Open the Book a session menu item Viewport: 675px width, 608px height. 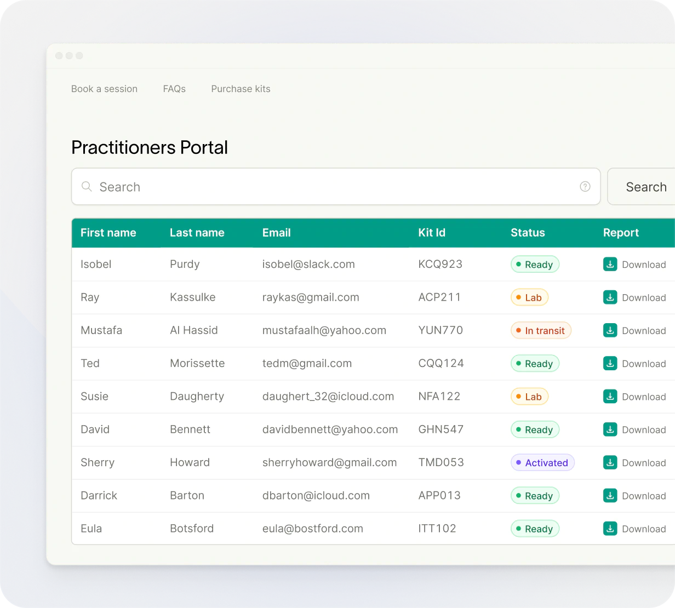pos(104,89)
